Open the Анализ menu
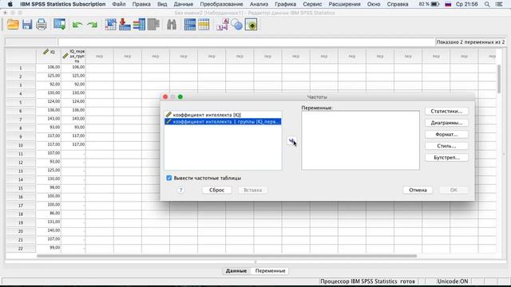This screenshot has width=511, height=287. click(x=259, y=4)
